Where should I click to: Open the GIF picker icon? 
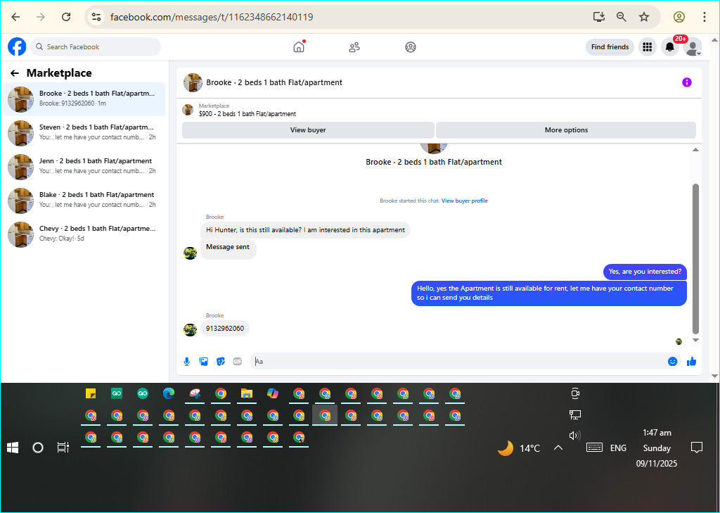(x=238, y=362)
